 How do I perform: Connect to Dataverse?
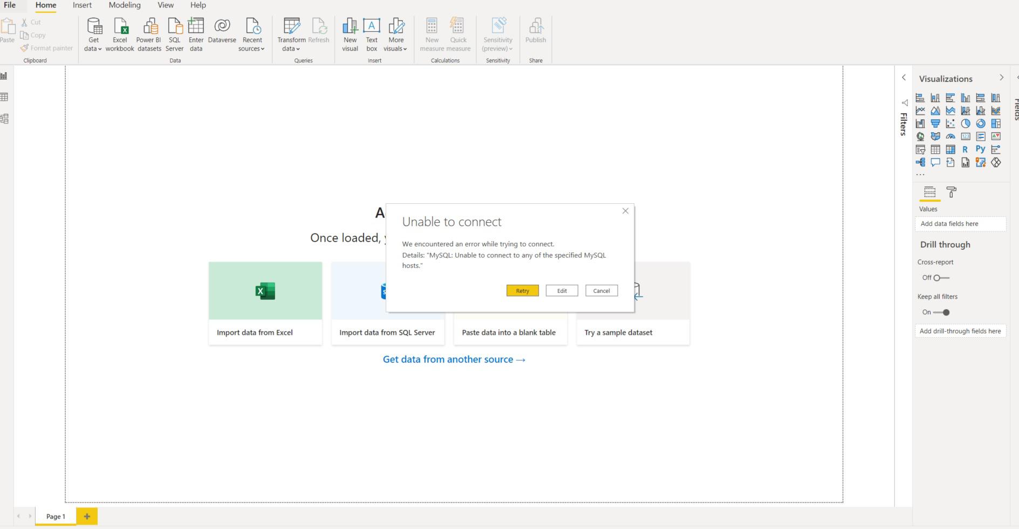click(222, 31)
